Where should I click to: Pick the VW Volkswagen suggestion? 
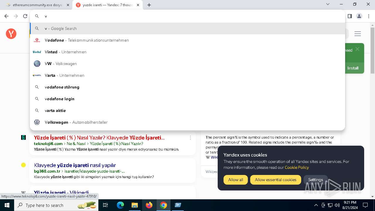click(187, 64)
